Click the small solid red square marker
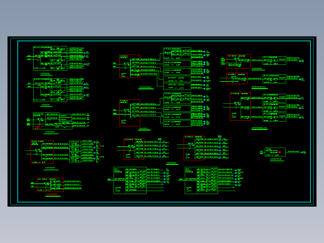This screenshot has width=324, height=243. coord(280,152)
